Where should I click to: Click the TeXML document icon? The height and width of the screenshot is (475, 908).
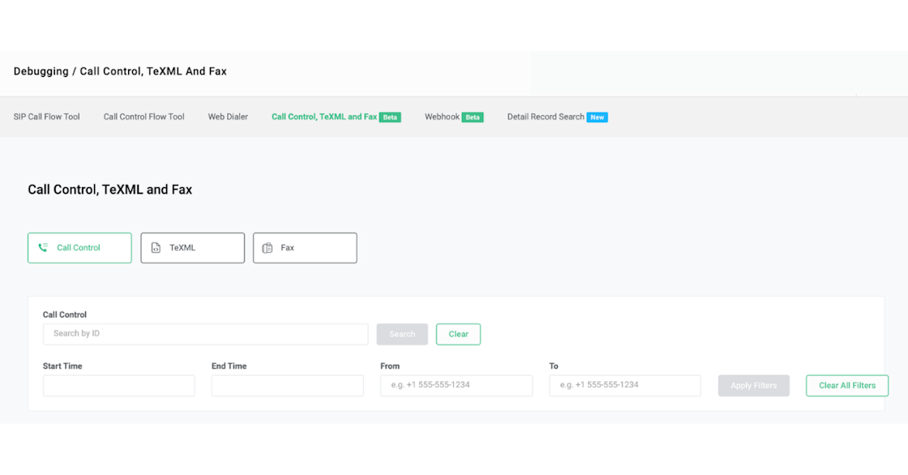[156, 248]
